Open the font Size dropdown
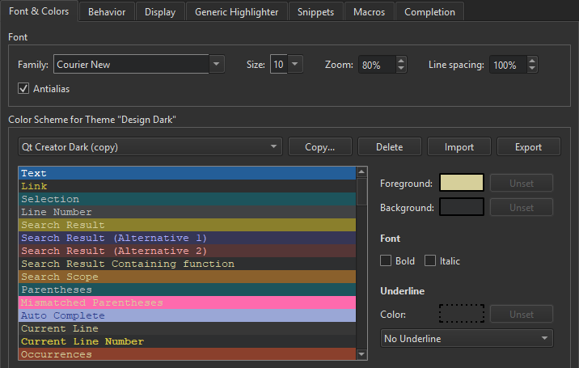Viewport: 579px width, 368px height. coord(294,65)
